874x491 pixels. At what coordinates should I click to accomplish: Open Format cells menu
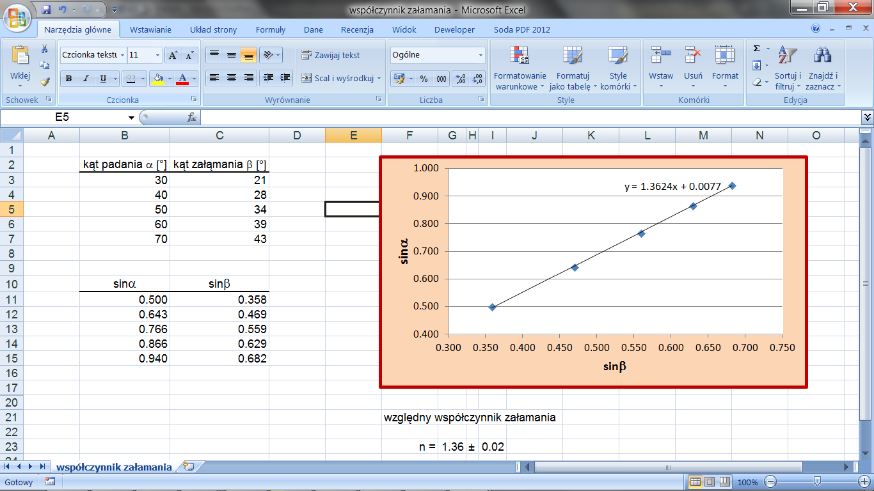(725, 68)
